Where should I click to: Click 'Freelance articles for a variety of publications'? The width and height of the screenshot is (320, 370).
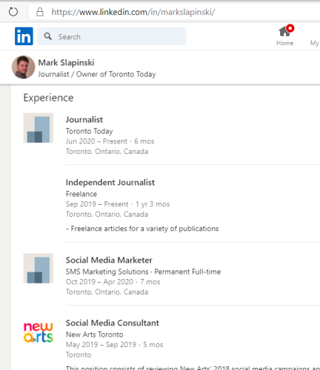(144, 229)
